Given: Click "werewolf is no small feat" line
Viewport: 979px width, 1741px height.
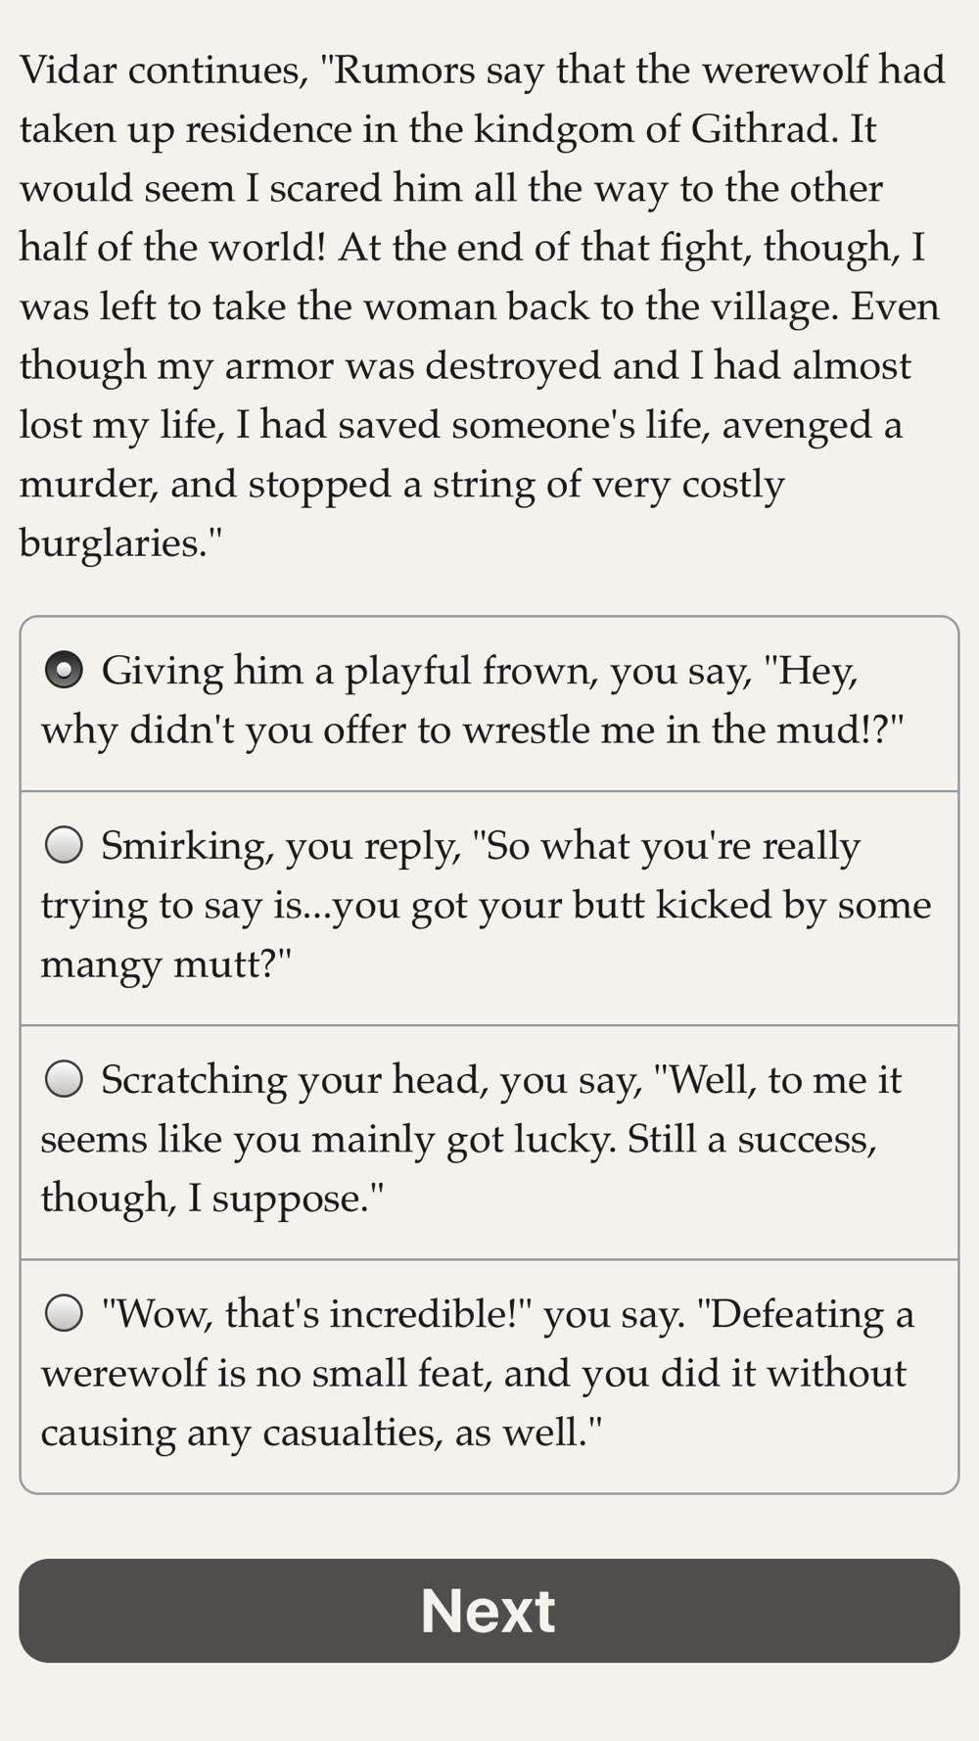Looking at the screenshot, I should pyautogui.click(x=474, y=1373).
